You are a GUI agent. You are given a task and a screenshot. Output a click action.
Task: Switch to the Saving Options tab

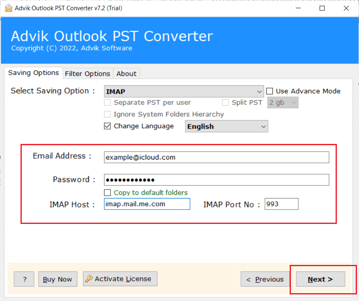pos(33,73)
